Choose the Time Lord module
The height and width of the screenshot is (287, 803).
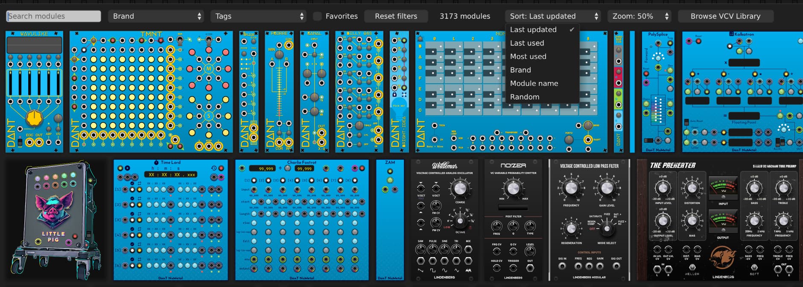tap(170, 220)
